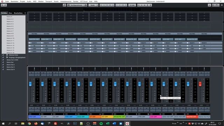Toggle the INSERTS bypass on the first channel

(30, 43)
